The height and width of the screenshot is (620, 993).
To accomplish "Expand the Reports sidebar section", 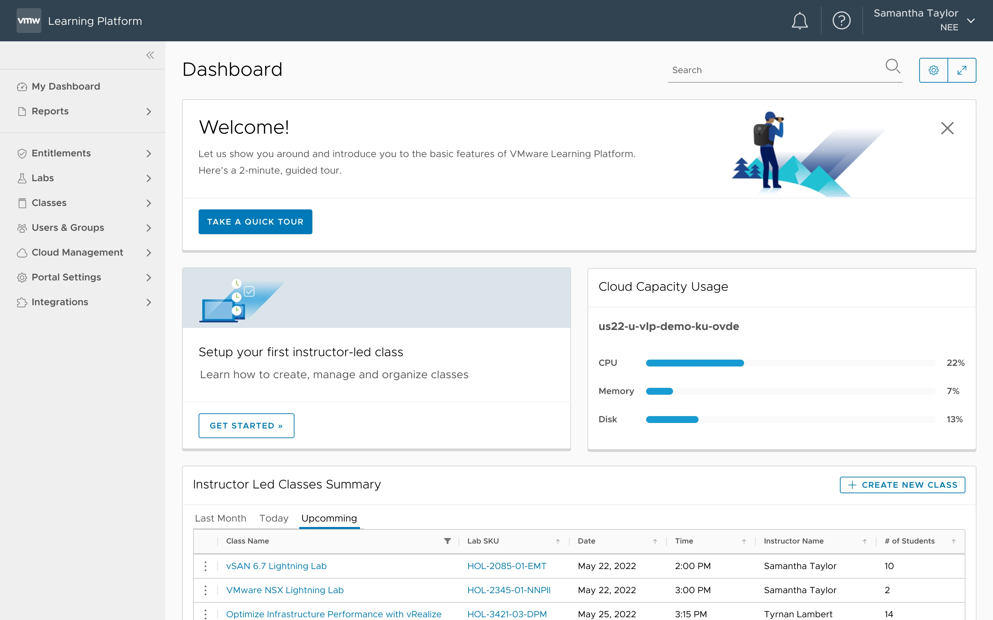I will coord(149,112).
